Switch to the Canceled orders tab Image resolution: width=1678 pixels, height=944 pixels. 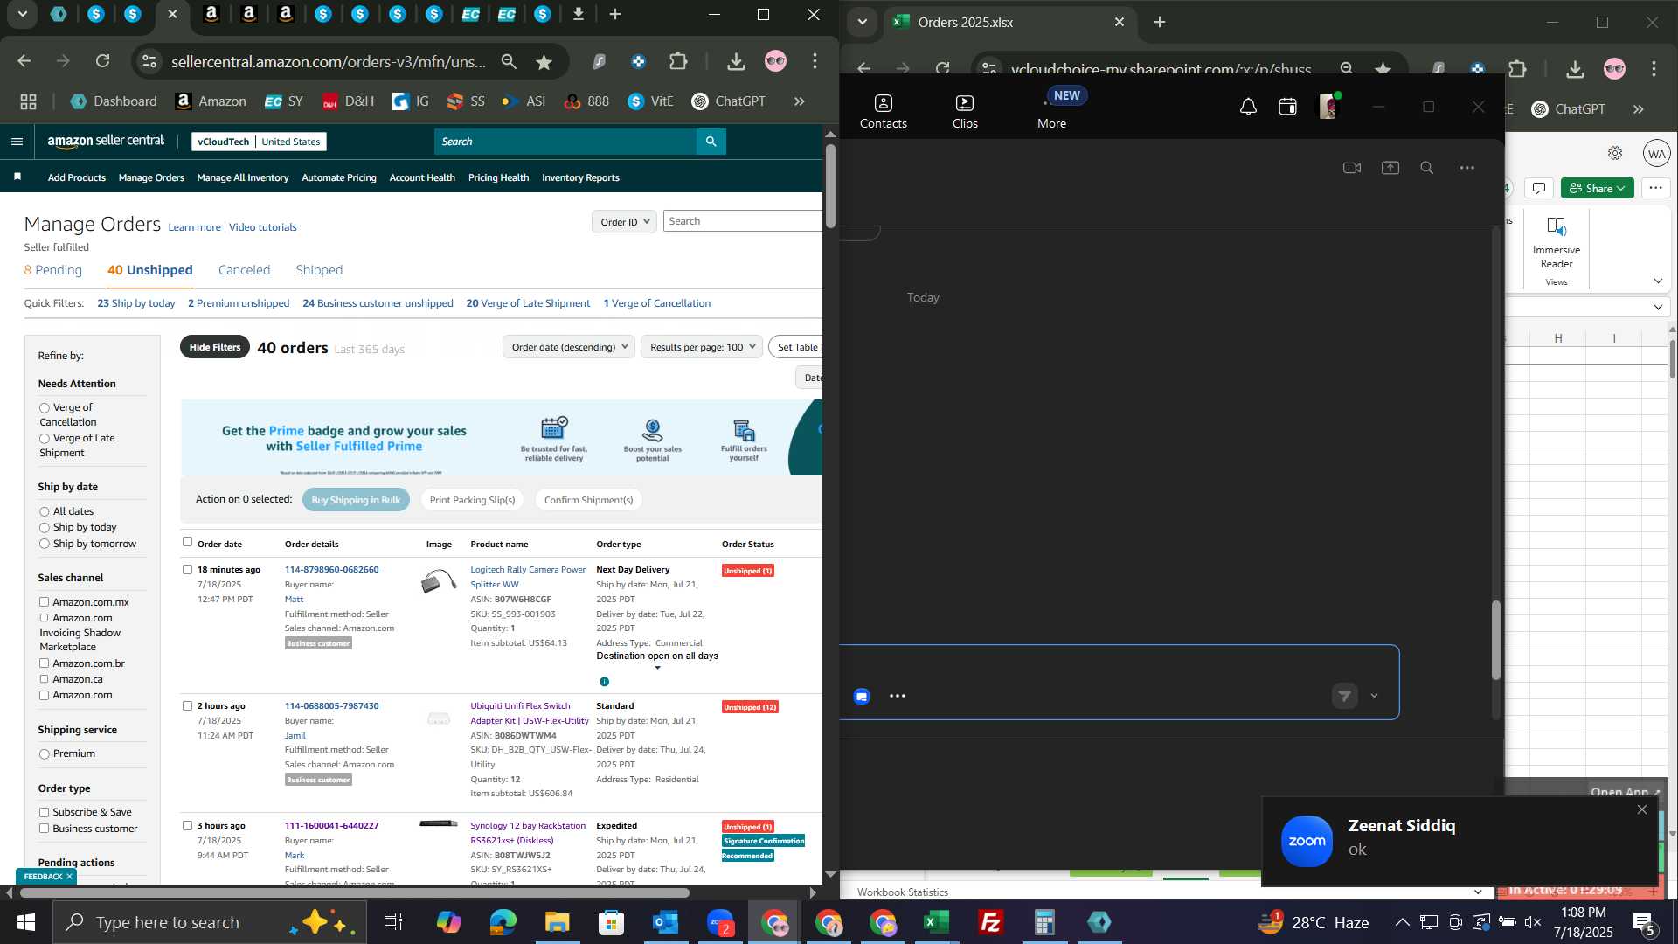point(244,270)
